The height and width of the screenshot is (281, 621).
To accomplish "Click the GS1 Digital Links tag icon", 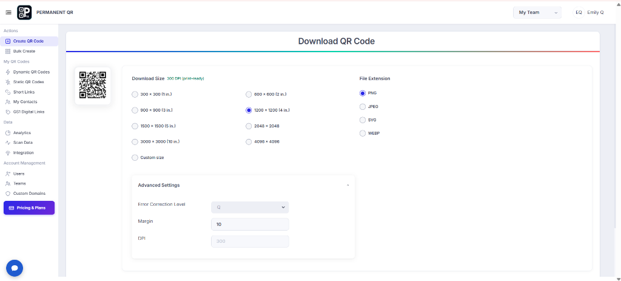I will (x=8, y=112).
